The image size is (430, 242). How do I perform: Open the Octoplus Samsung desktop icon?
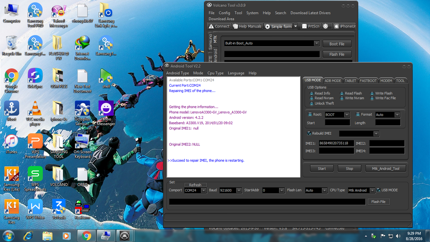82,108
